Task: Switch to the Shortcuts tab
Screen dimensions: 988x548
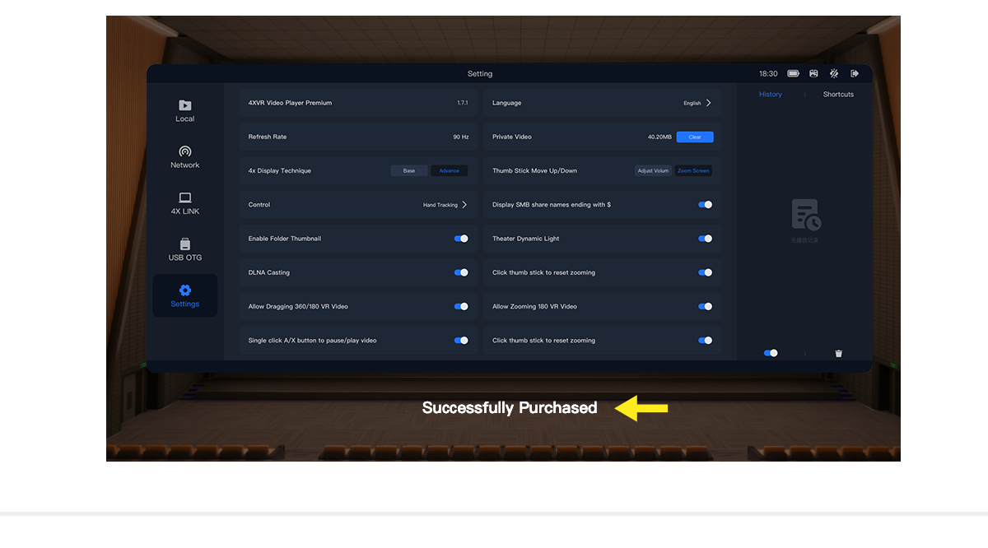Action: coord(838,95)
